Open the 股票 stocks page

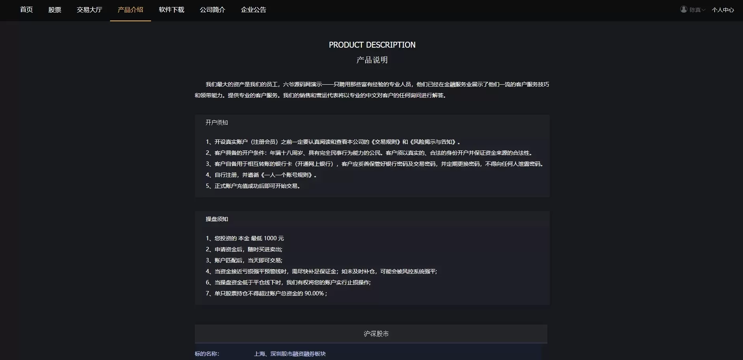55,10
